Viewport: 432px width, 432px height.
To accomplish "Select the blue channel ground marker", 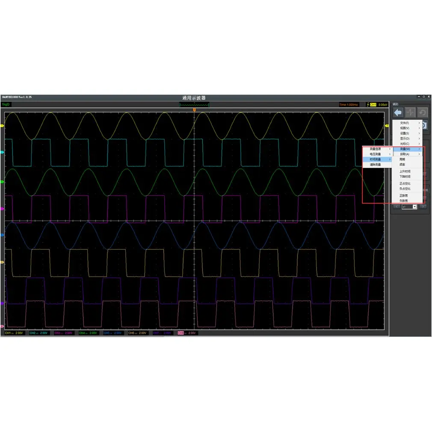I will (2, 235).
